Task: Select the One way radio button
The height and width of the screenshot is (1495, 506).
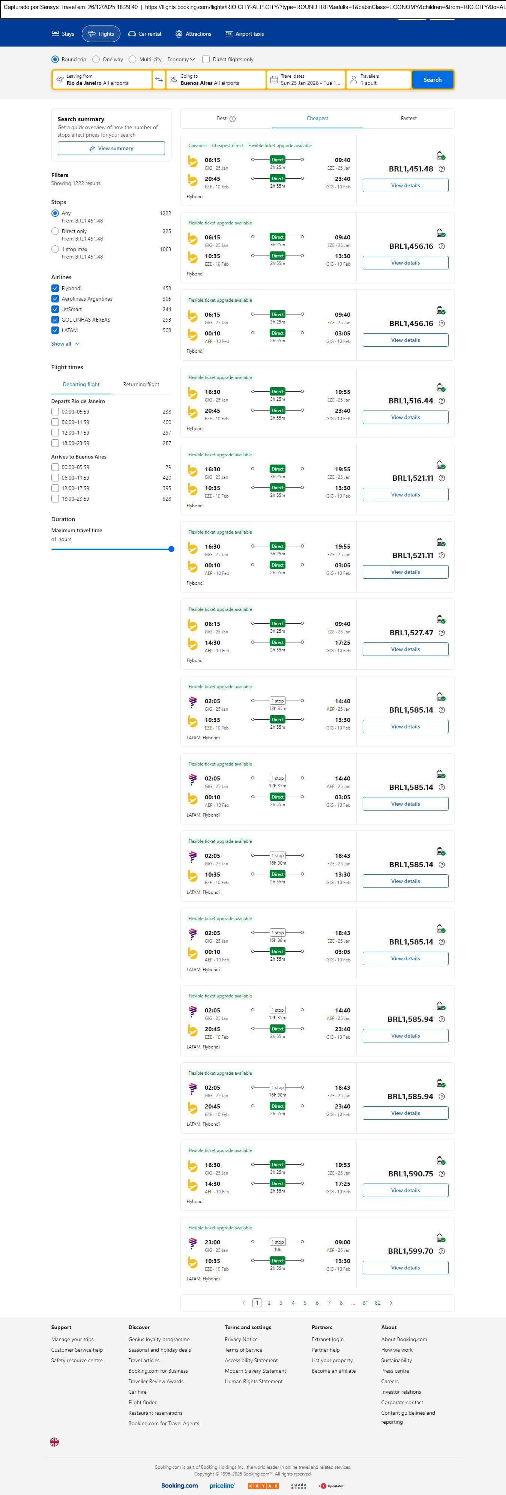Action: 96,59
